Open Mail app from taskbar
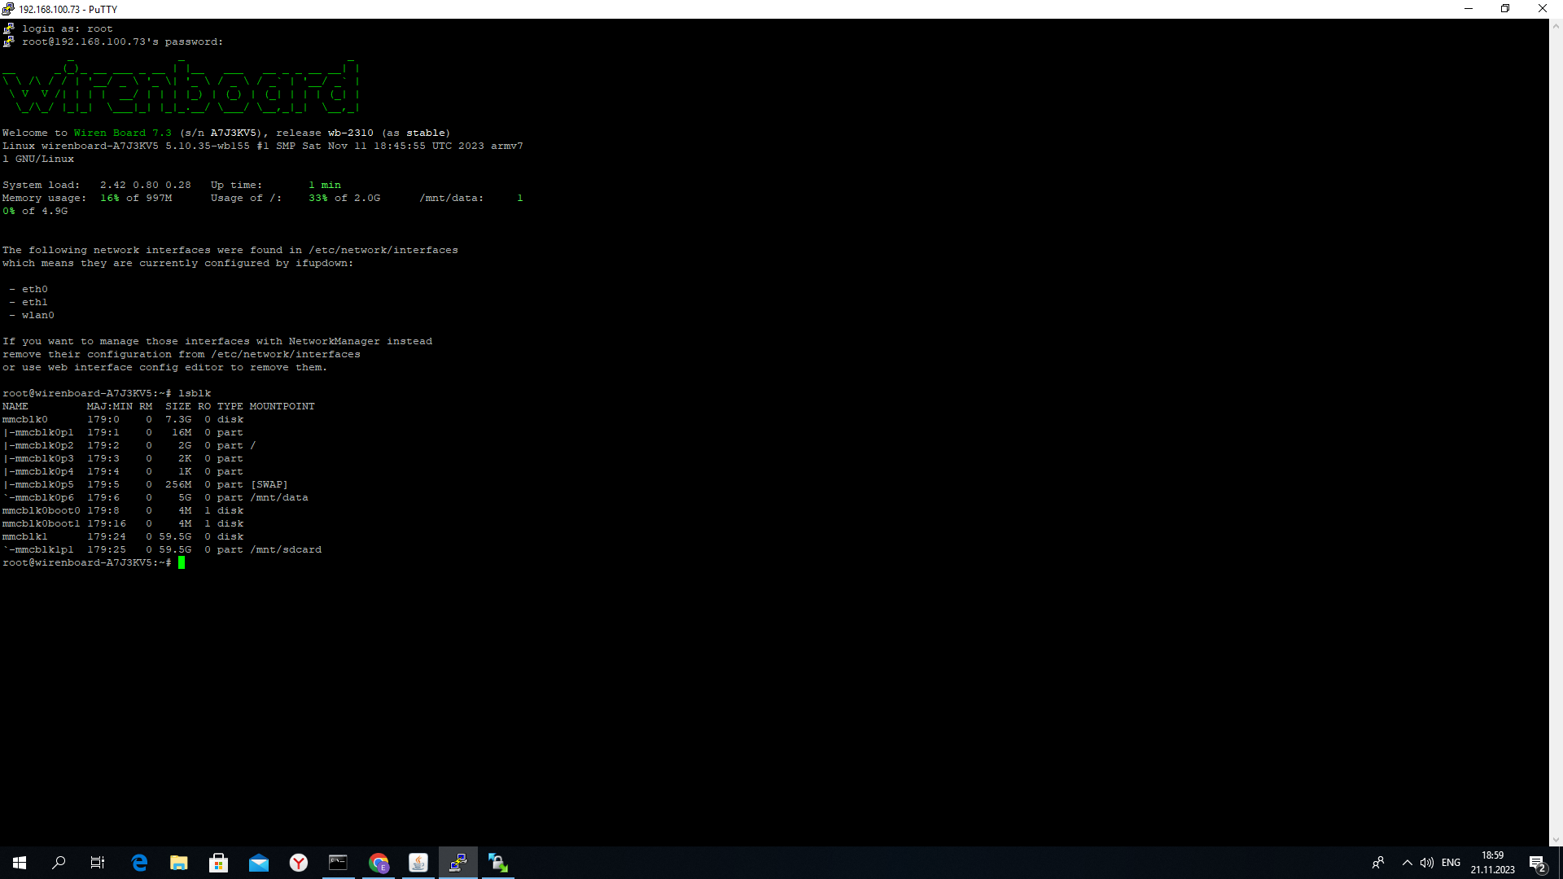1563x879 pixels. tap(259, 863)
